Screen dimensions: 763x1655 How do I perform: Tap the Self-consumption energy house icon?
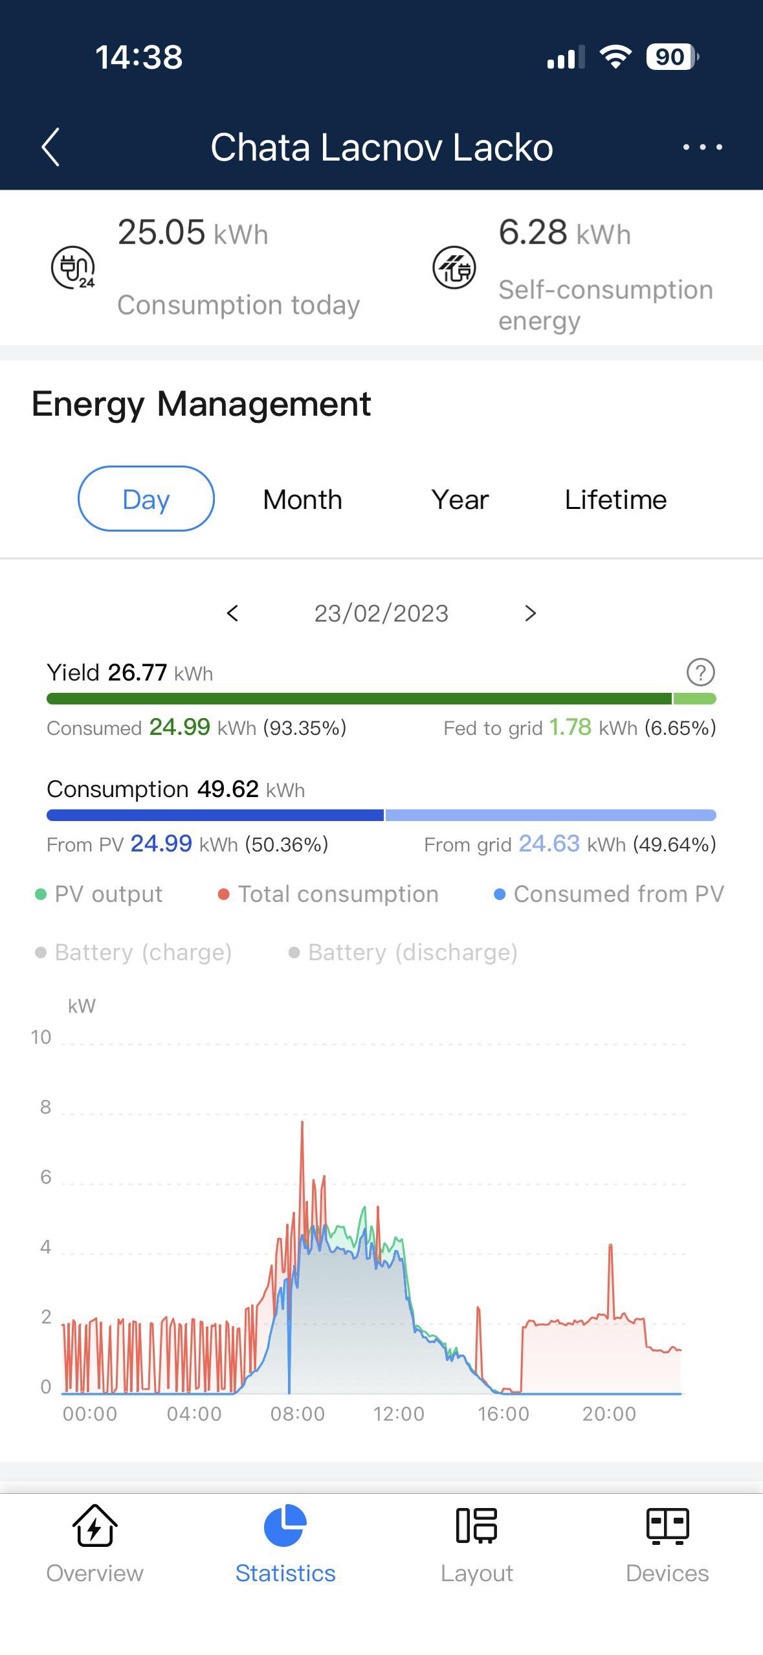(454, 267)
